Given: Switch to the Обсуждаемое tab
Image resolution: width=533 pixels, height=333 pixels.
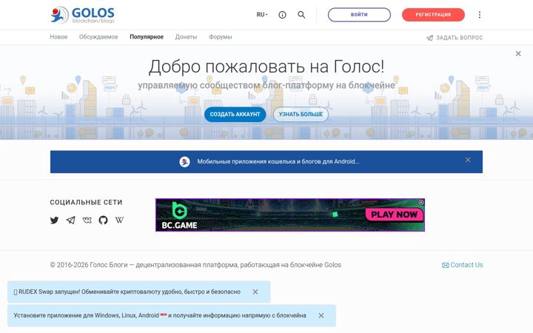Looking at the screenshot, I should coord(98,37).
